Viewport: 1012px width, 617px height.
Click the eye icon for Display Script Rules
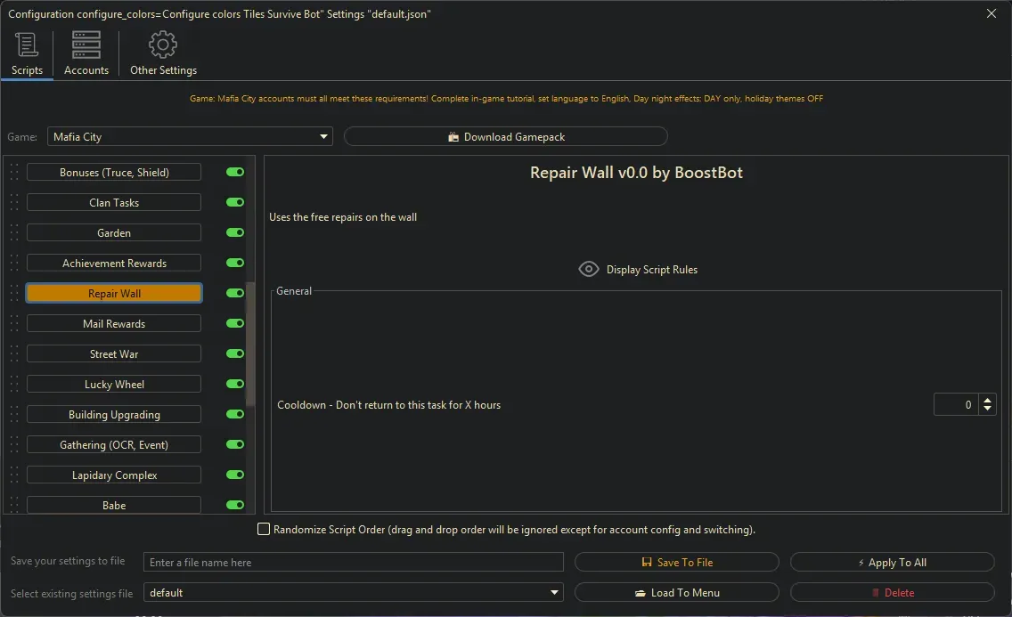[x=588, y=269]
